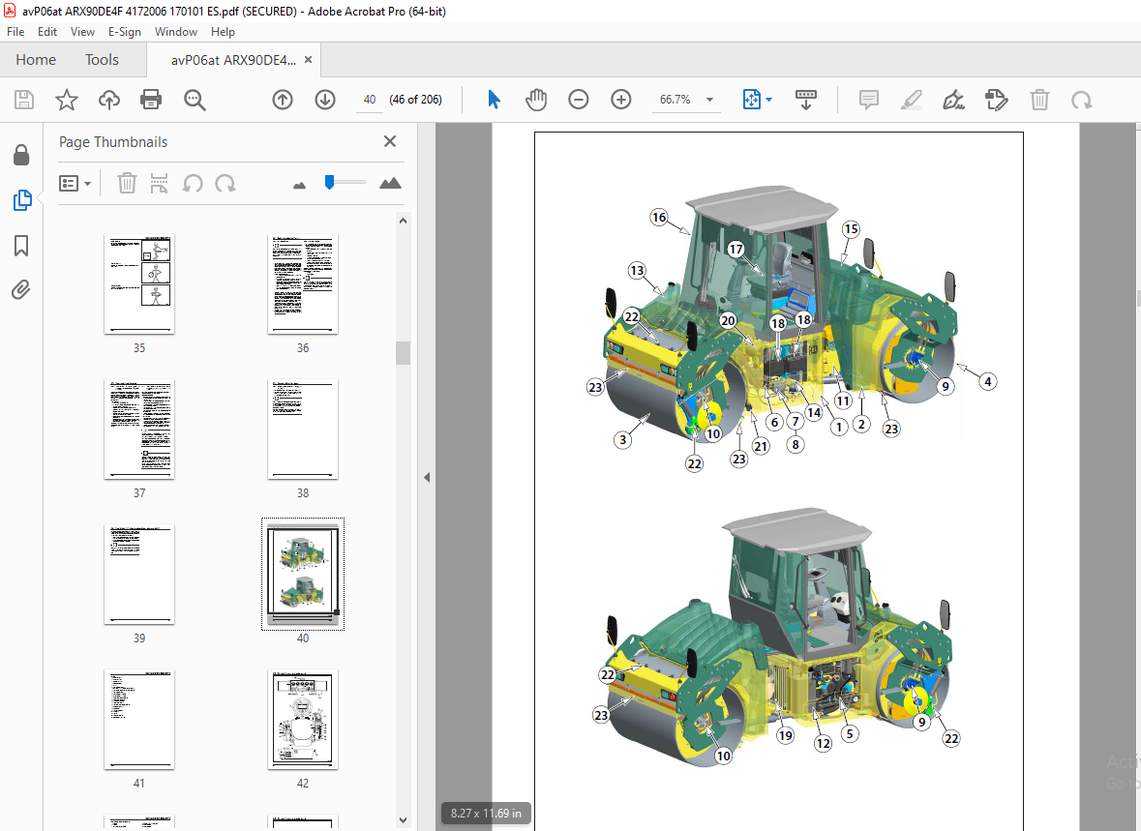The width and height of the screenshot is (1141, 831).
Task: Print the document with printer icon
Action: (x=151, y=100)
